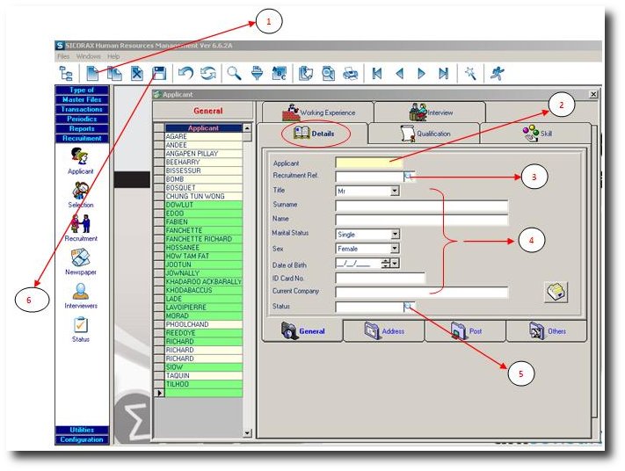
Task: Click into the Surname text field
Action: 421,205
